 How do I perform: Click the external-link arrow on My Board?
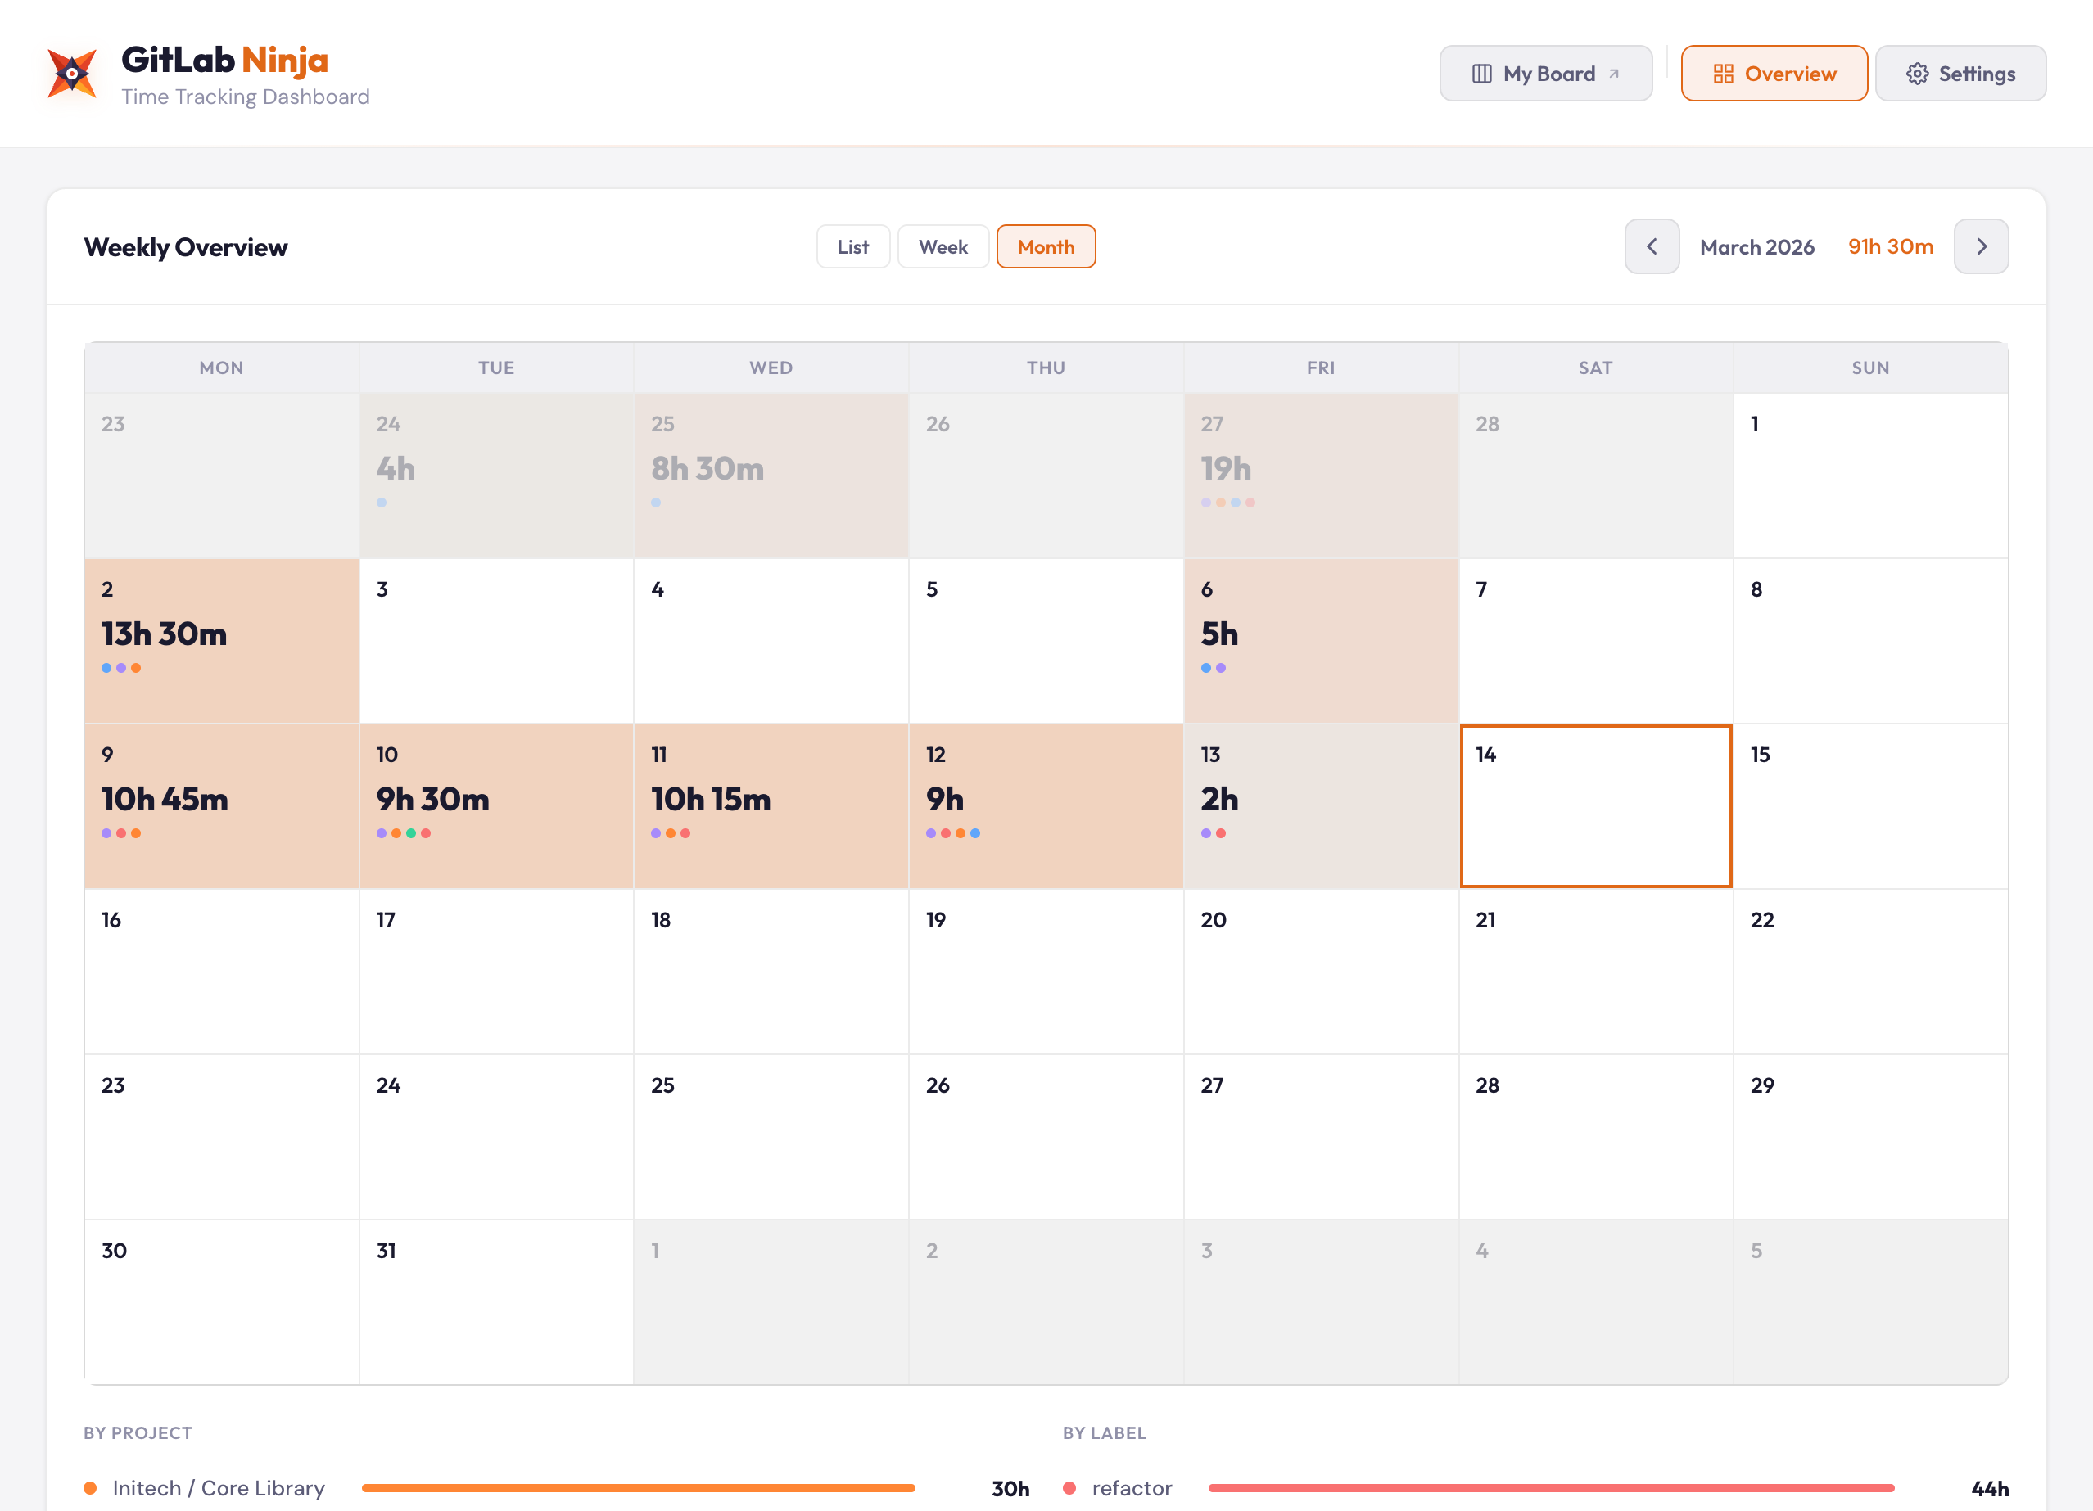[x=1614, y=72]
